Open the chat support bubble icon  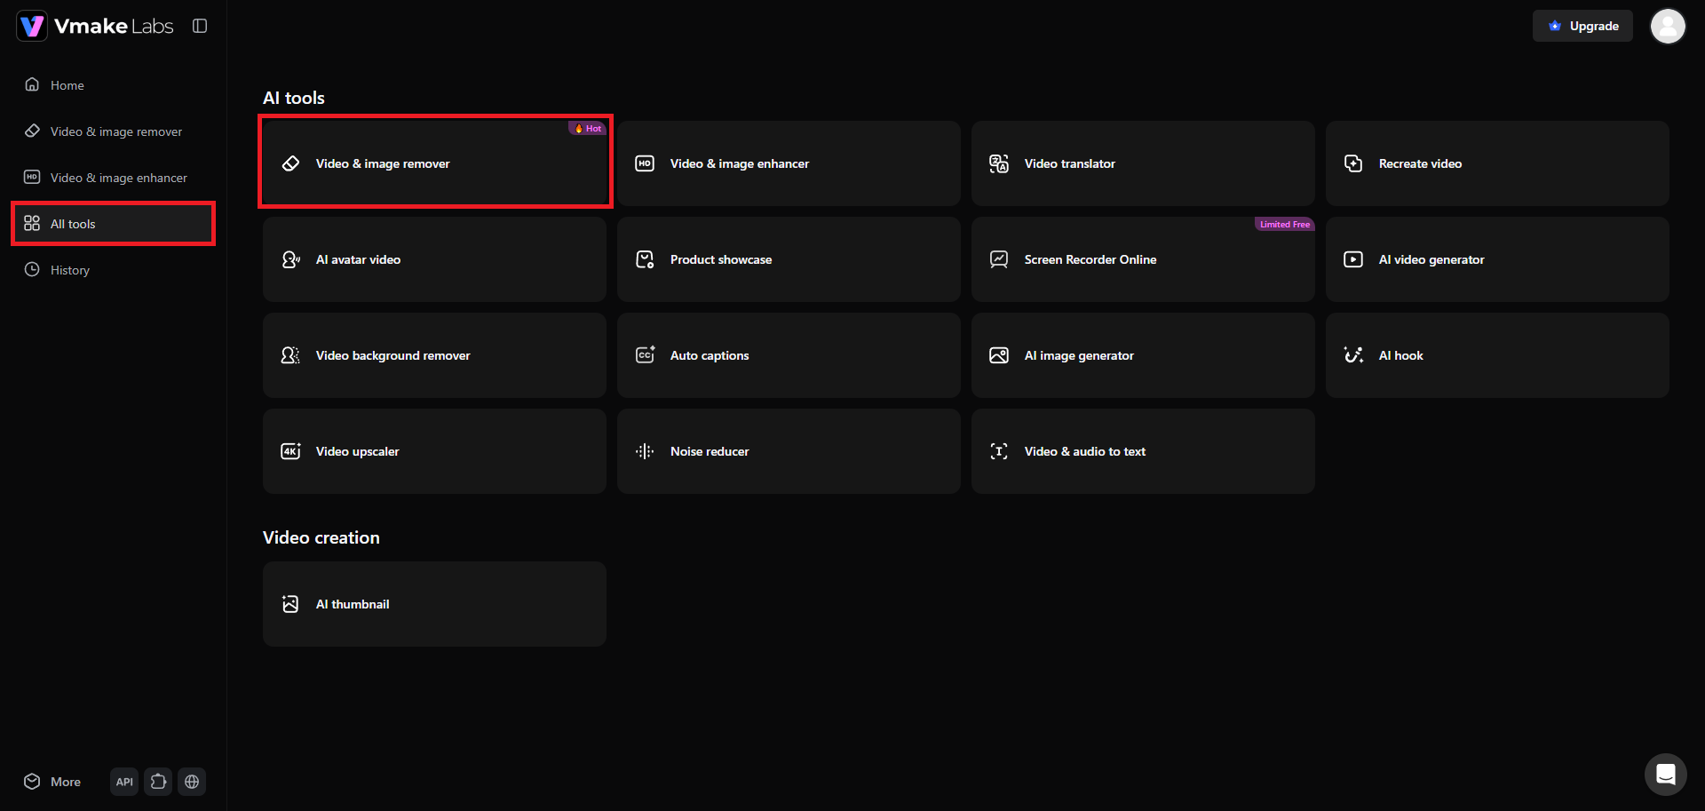pyautogui.click(x=1666, y=775)
